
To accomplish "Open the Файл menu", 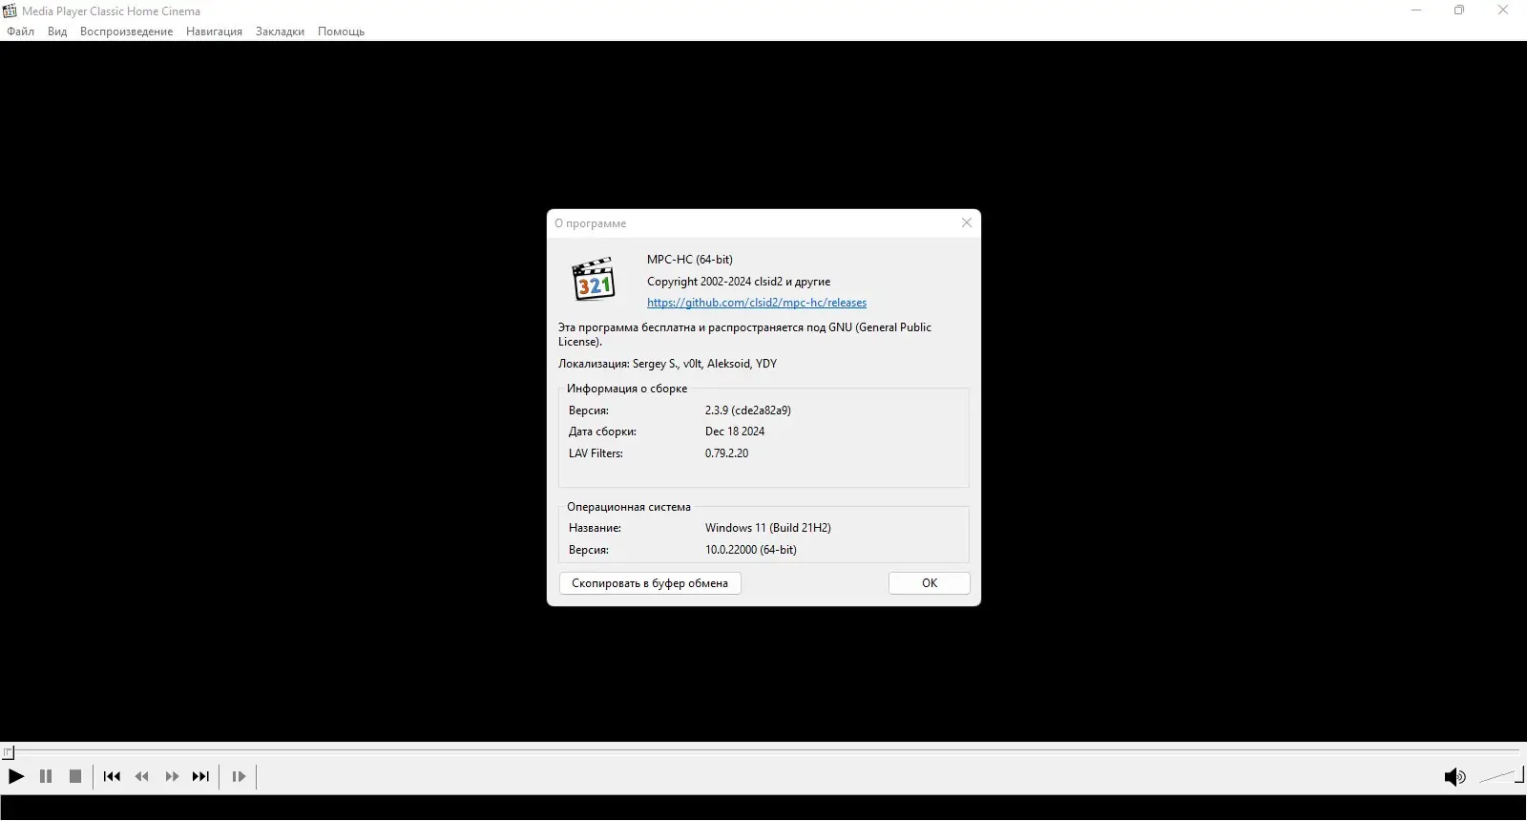I will coord(20,32).
